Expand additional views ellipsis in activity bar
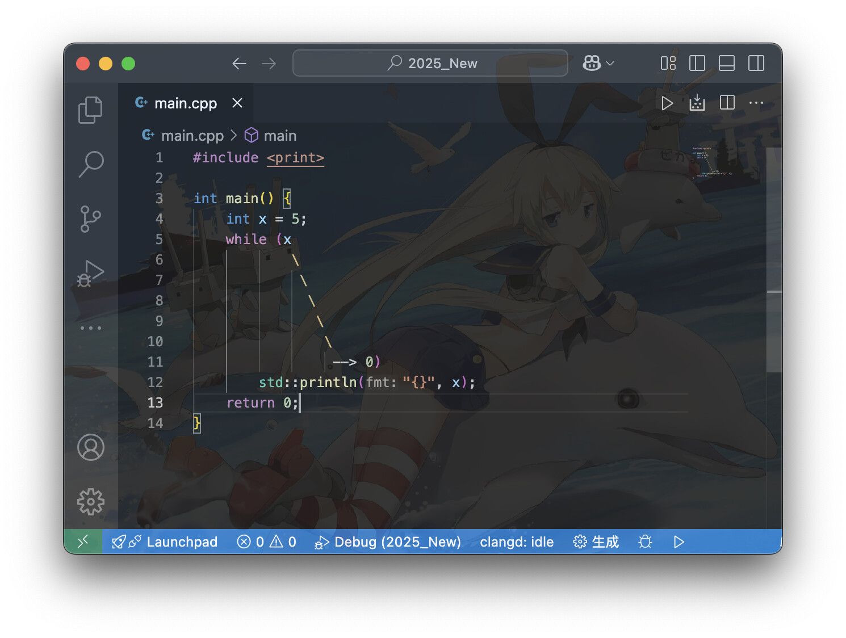 [x=90, y=328]
